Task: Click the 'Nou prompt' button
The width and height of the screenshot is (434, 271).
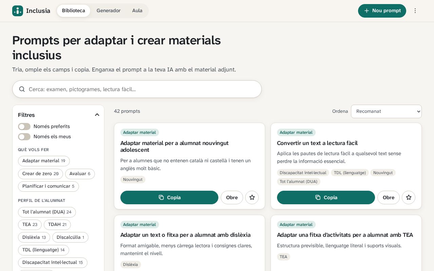Action: pos(382,11)
